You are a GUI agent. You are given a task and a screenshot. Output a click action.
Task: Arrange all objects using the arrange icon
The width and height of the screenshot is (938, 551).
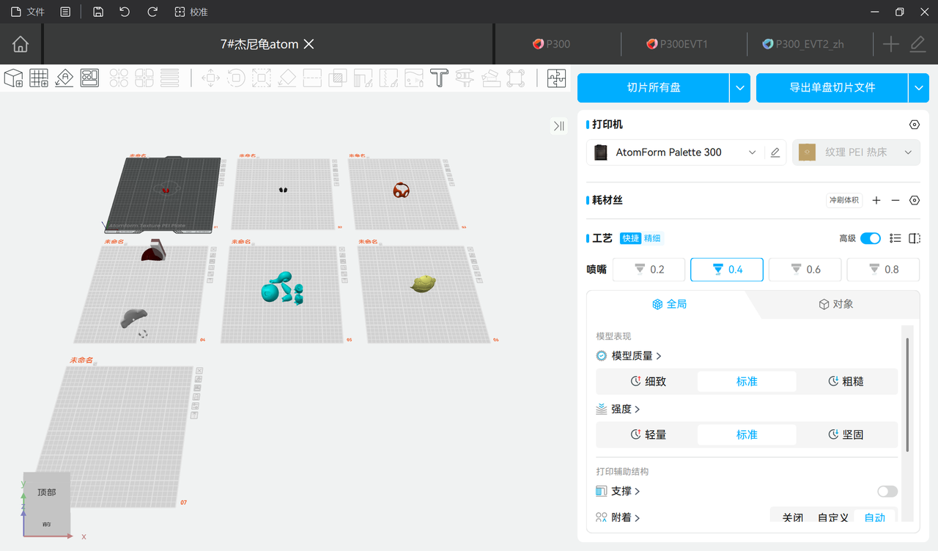click(89, 78)
